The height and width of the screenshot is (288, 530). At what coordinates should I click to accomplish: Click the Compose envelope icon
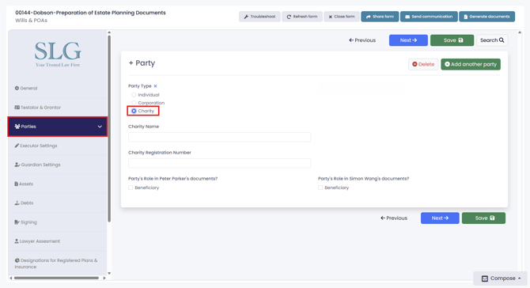(485, 279)
